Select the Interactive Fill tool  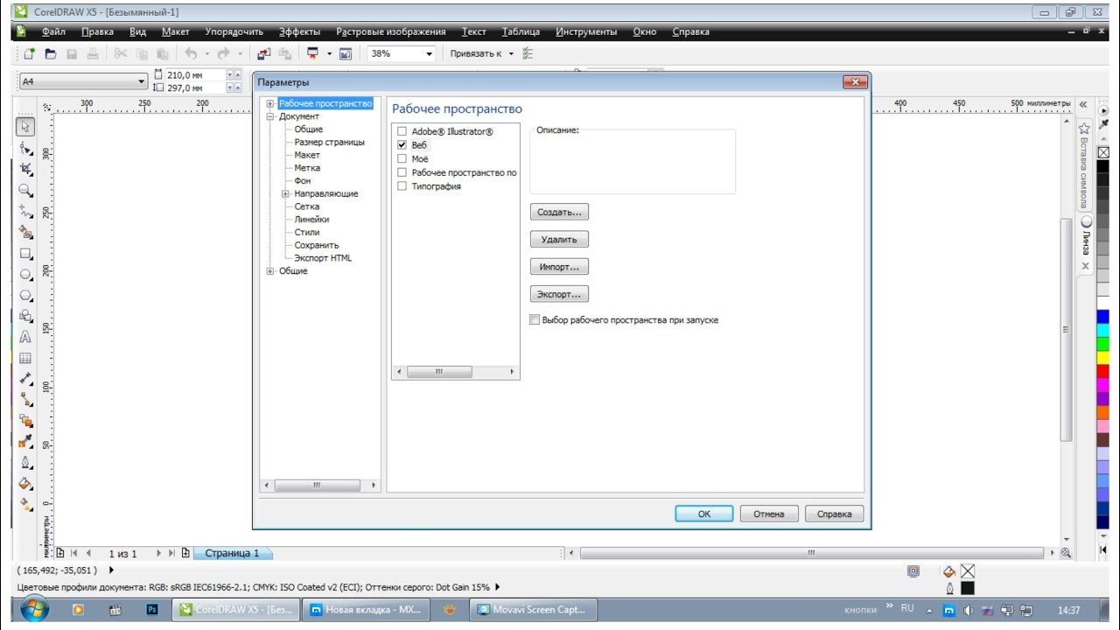(x=25, y=505)
